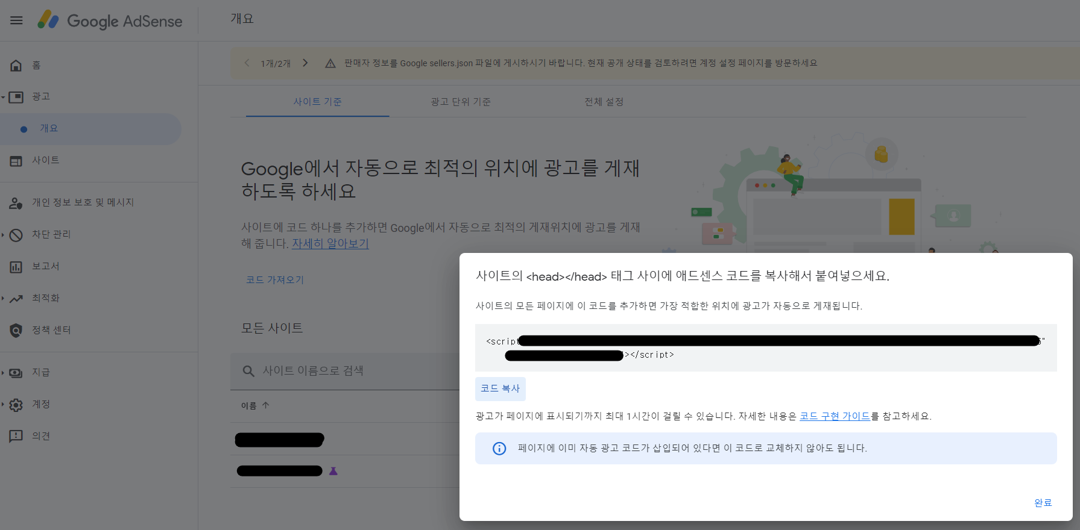Viewport: 1080px width, 530px height.
Task: Switch to the 사이트 기준 tab
Action: tap(318, 102)
